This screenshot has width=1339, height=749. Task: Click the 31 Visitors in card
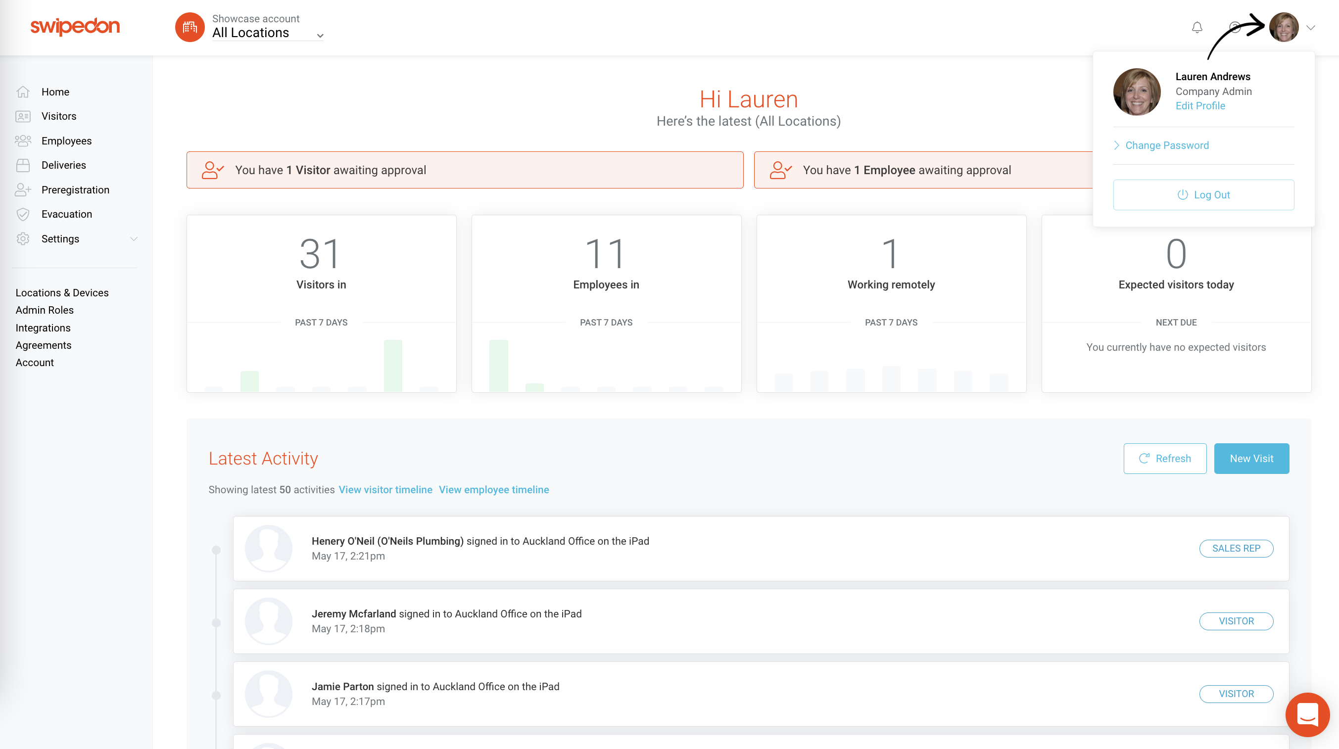[321, 304]
